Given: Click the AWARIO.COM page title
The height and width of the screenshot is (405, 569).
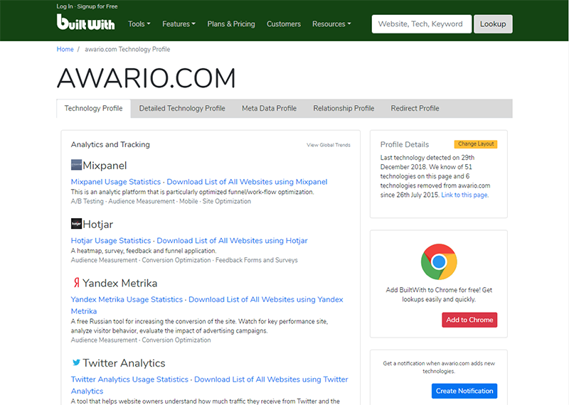Looking at the screenshot, I should [x=147, y=78].
